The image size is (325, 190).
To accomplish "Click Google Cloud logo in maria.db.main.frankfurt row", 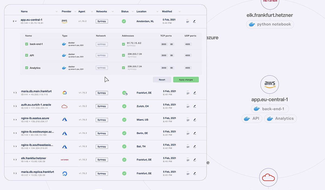I will click(x=64, y=93).
